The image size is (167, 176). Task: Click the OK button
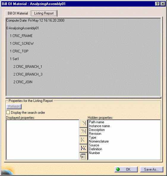pyautogui.click(x=126, y=169)
